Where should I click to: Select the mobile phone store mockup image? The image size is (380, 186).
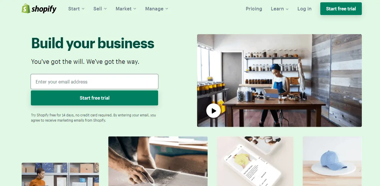255,161
